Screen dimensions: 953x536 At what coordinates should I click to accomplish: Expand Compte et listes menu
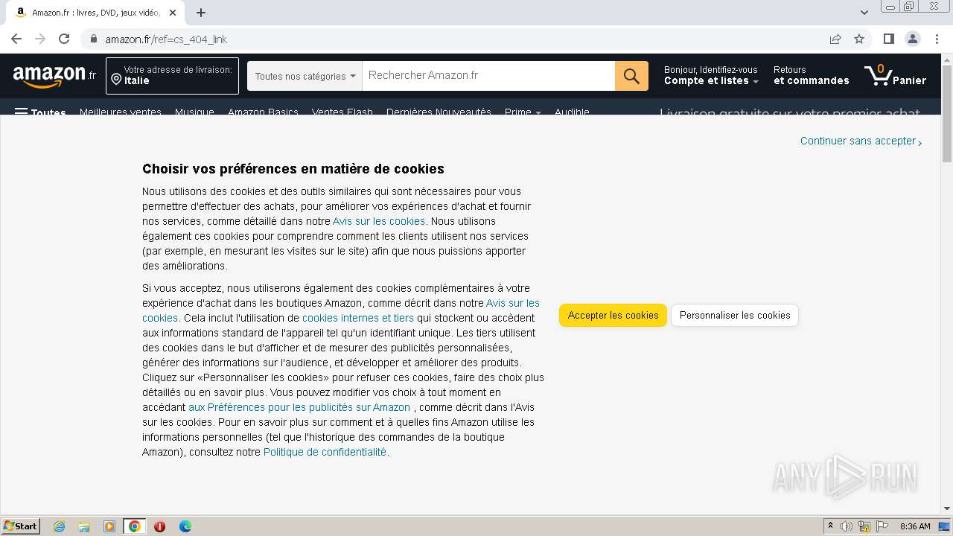click(x=711, y=76)
